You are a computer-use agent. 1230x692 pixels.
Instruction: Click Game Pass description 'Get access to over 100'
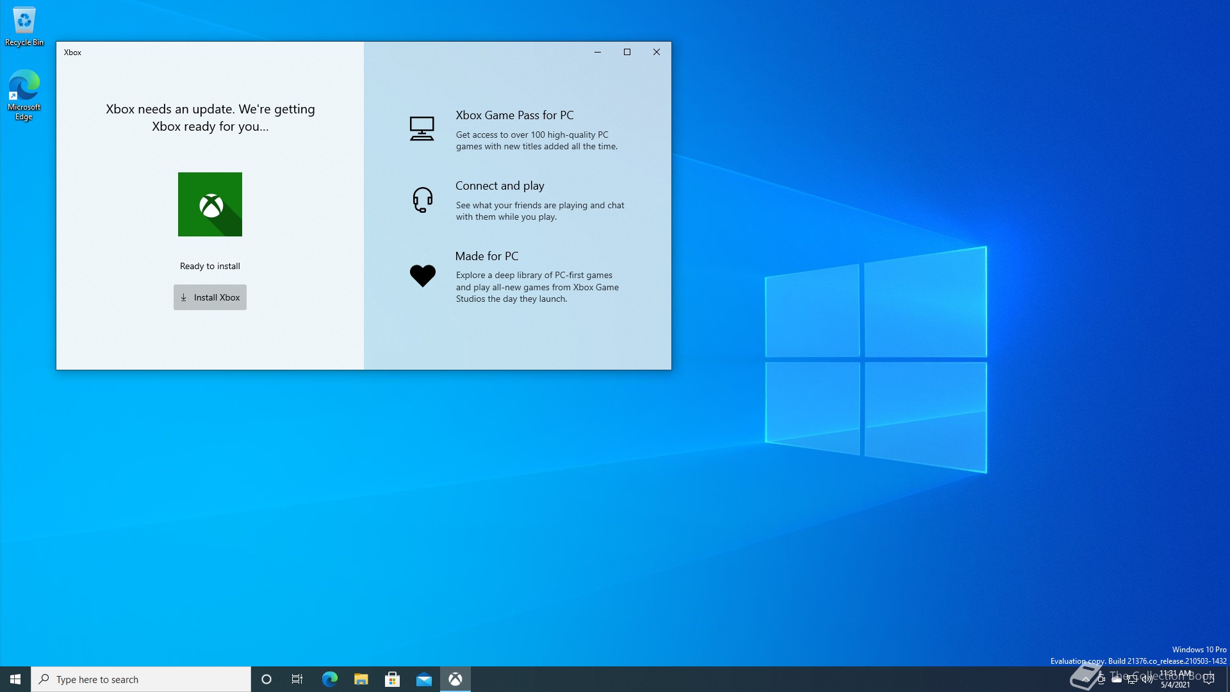pyautogui.click(x=537, y=140)
